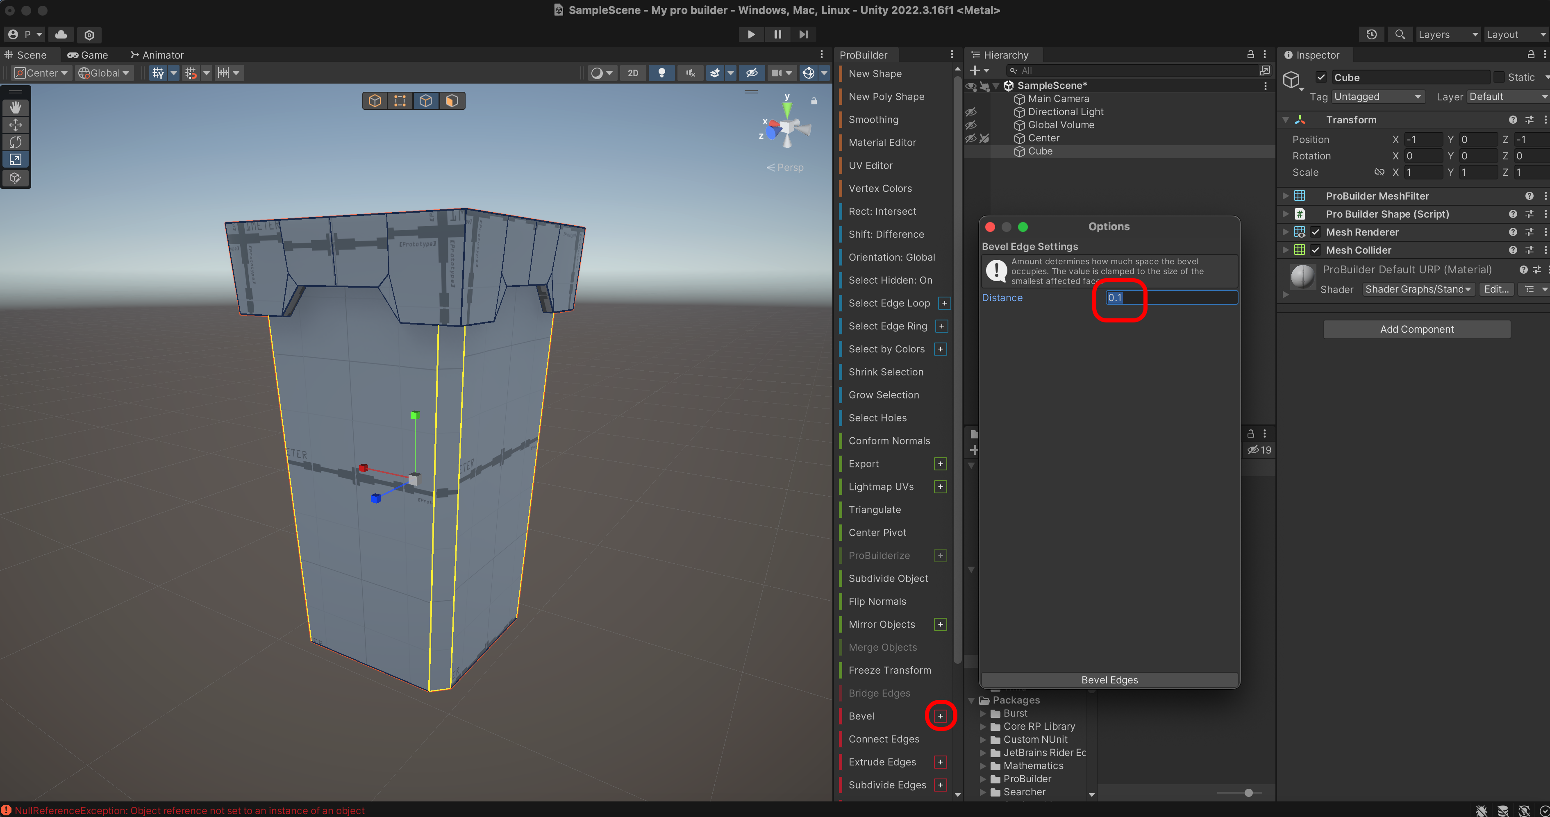
Task: Click the Play button
Action: (x=751, y=34)
